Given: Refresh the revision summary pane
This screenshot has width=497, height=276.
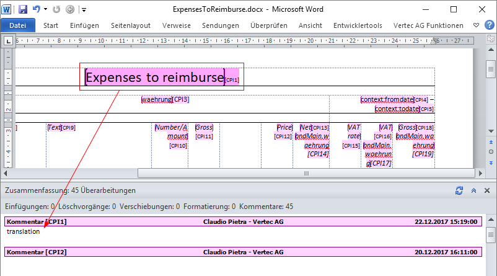Looking at the screenshot, I should 459,191.
